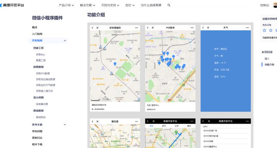
Task: Click the X icon in 逆地理编码 screen
Action: (97, 28)
